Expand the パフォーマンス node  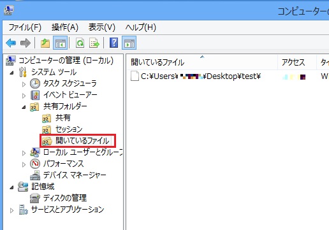[x=24, y=164]
